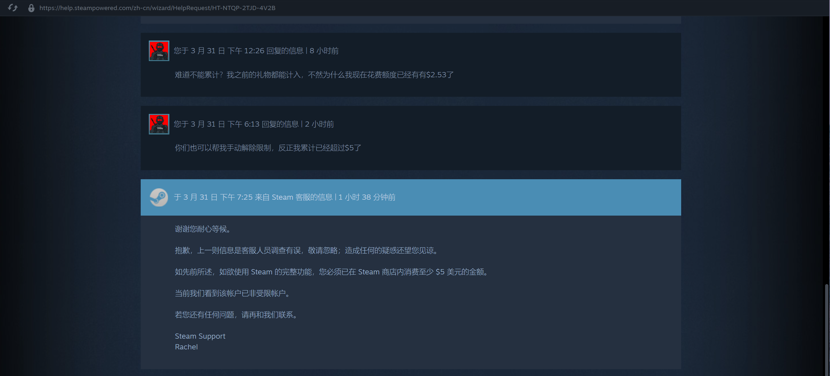Click the 1 小时 38 分钟前 timestamp
The height and width of the screenshot is (376, 830).
(367, 197)
